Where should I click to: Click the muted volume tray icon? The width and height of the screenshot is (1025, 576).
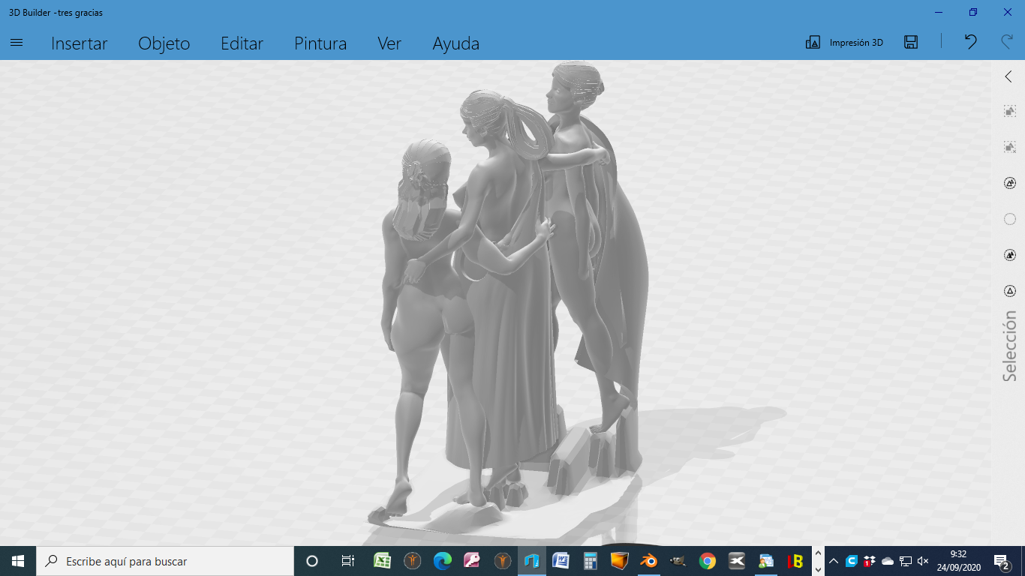[923, 561]
